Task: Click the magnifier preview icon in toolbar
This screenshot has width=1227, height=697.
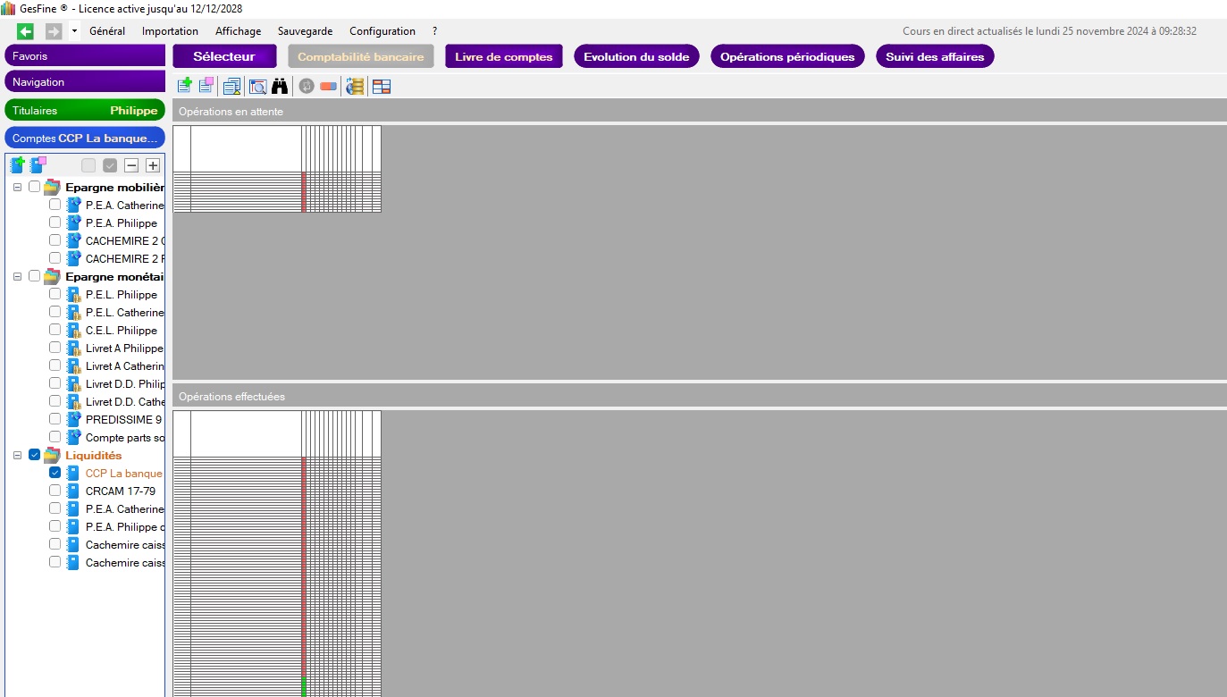Action: click(257, 86)
